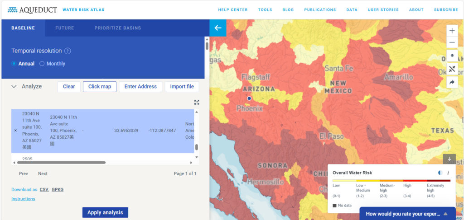This screenshot has width=464, height=220.
Task: Select the Annual temporal resolution
Action: 14,64
